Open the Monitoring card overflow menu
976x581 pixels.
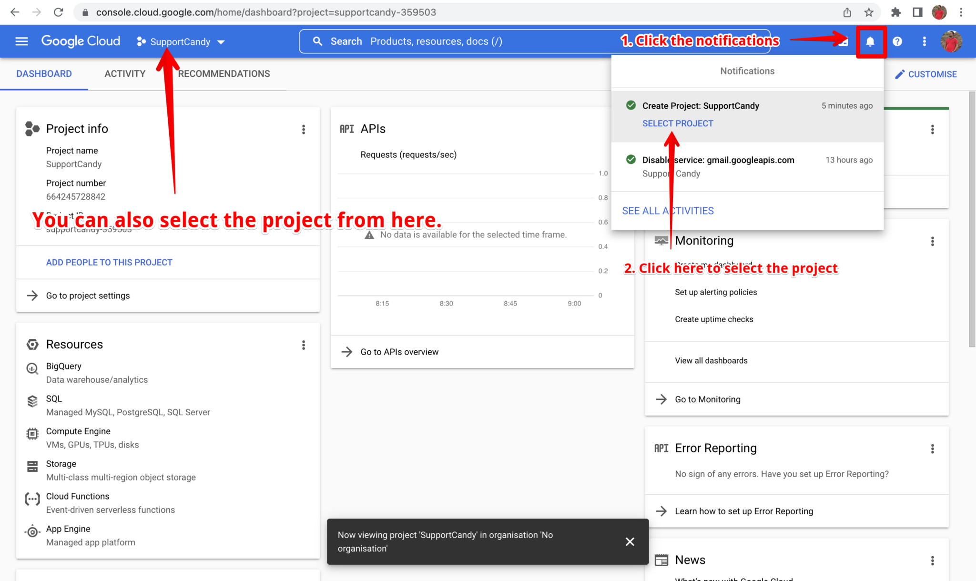click(933, 241)
